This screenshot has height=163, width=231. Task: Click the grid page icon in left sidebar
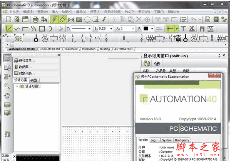click(7, 58)
